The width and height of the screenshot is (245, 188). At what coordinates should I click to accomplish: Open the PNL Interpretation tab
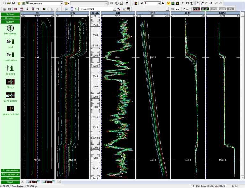tap(10, 174)
